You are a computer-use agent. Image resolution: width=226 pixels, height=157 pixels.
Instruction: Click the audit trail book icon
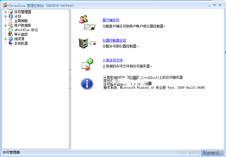(x=10, y=34)
